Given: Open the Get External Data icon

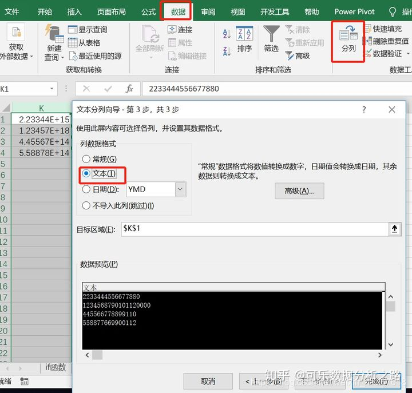Looking at the screenshot, I should click(x=16, y=32).
